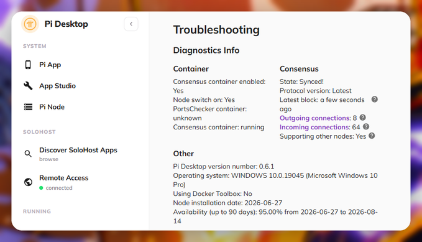Open the Outgoing connections link
Viewport: 422px width, 242px height.
(x=315, y=118)
